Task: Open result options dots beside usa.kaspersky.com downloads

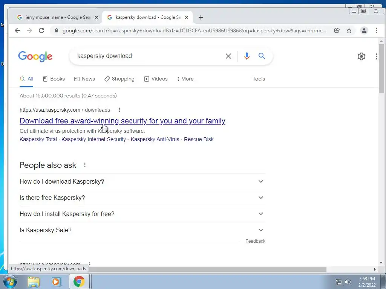Action: pos(119,110)
